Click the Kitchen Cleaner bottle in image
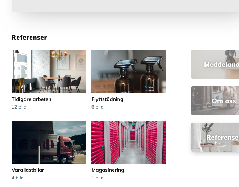This screenshot has width=239, height=187. 150,75
